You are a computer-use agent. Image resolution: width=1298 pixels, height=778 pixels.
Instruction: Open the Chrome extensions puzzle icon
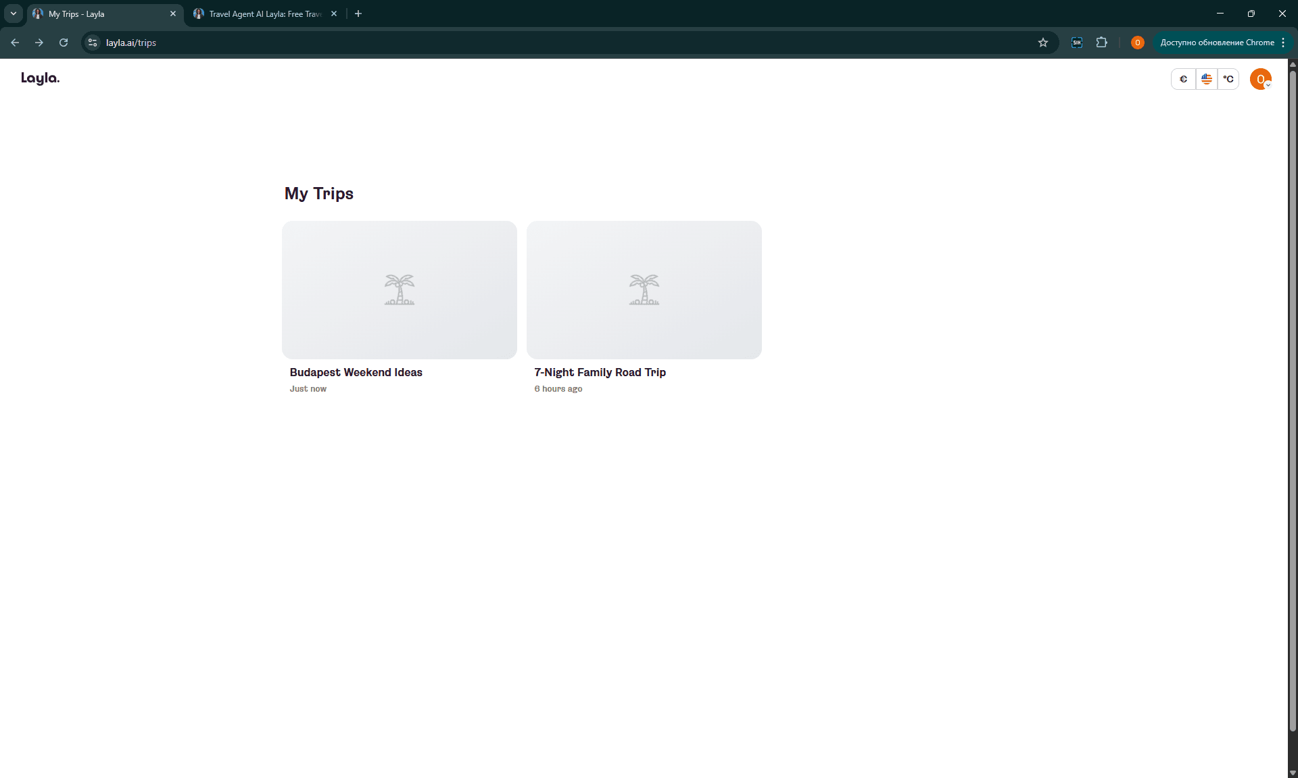coord(1102,43)
